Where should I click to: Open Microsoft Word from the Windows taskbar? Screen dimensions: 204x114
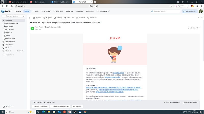point(80,112)
